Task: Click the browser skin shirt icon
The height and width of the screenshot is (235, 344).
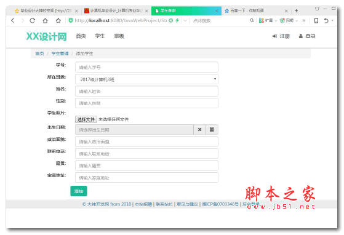Action: pos(317,9)
